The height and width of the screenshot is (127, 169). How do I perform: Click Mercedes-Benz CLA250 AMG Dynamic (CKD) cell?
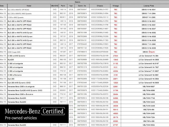29,90
